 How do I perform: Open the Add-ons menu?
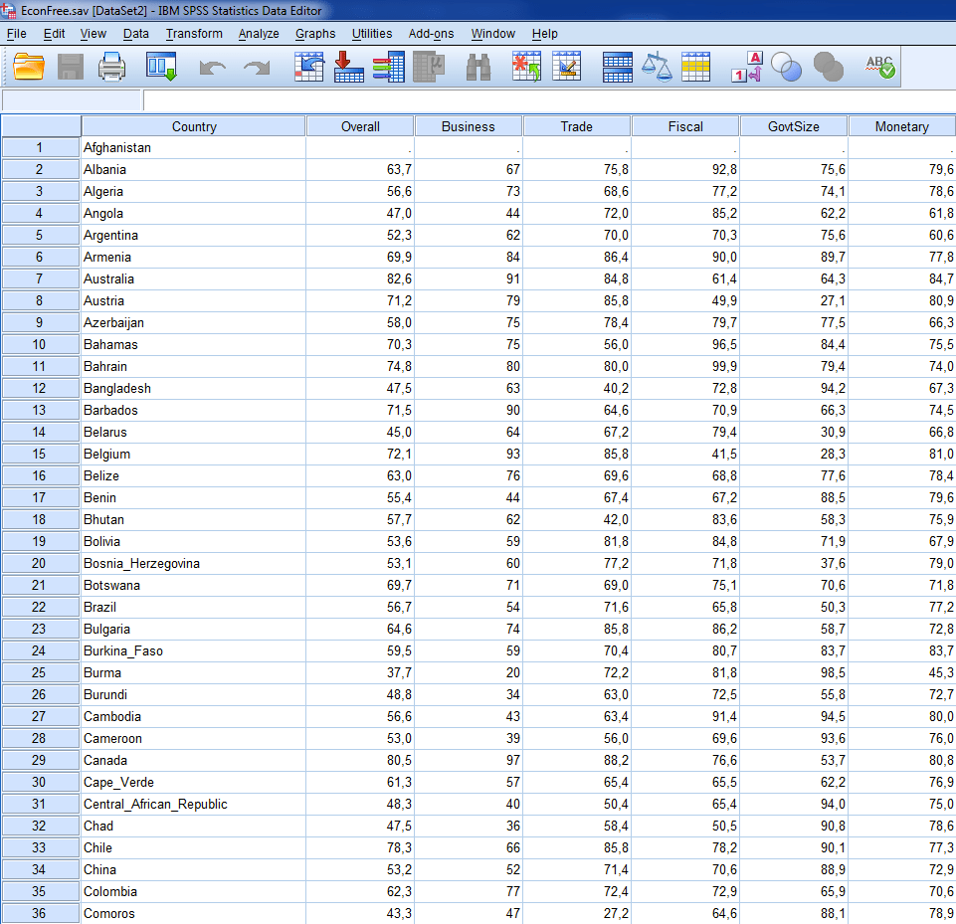click(x=431, y=34)
